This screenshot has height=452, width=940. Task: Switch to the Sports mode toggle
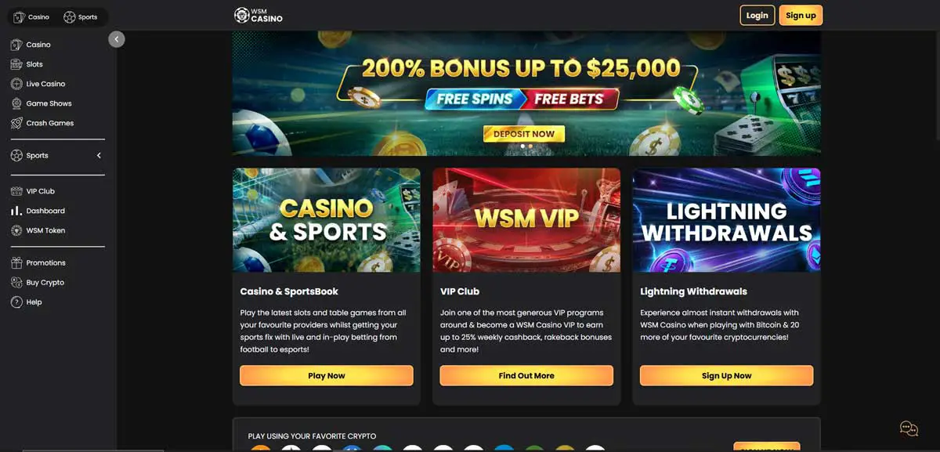click(81, 16)
